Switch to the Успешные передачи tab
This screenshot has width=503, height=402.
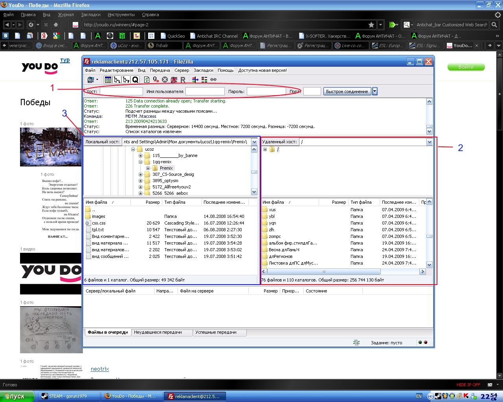coord(216,332)
